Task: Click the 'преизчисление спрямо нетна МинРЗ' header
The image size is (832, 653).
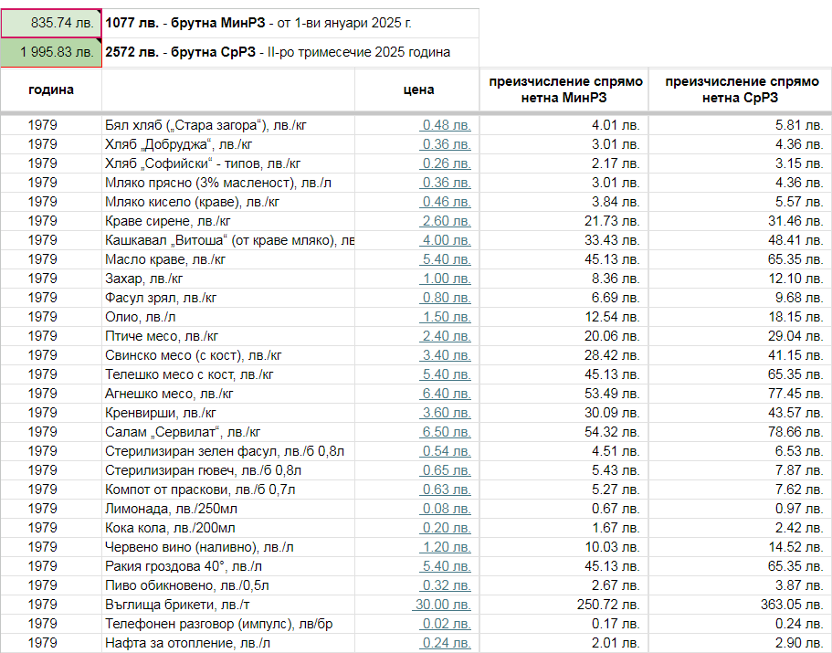Action: (564, 90)
